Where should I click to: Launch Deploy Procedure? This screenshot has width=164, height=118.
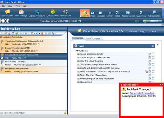(37, 13)
